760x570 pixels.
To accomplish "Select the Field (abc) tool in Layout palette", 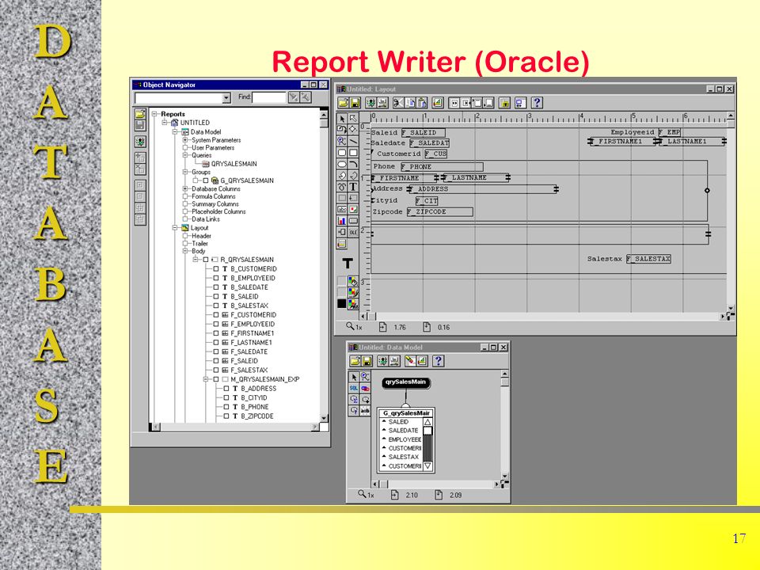I will [342, 209].
